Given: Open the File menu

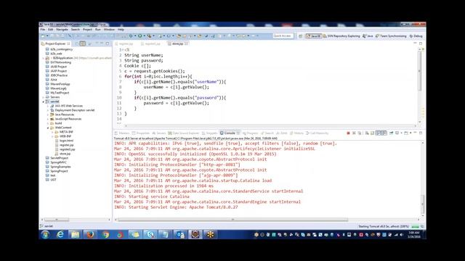Looking at the screenshot, I should point(43,30).
